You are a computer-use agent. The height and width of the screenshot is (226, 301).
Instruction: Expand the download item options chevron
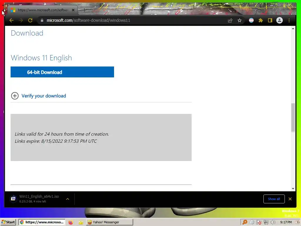68,199
